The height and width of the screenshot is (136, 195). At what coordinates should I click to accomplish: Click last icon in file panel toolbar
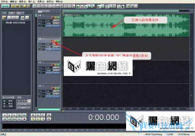pyautogui.click(x=27, y=18)
